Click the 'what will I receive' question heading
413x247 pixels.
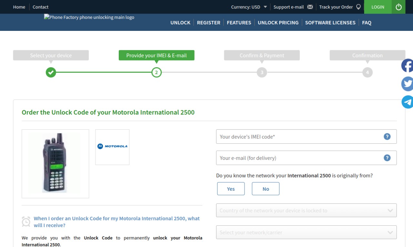[x=117, y=222]
